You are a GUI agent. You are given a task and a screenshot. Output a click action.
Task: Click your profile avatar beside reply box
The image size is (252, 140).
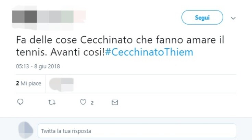(x=26, y=130)
